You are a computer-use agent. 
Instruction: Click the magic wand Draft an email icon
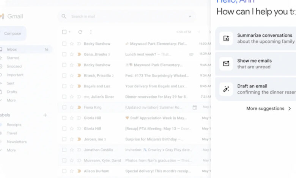(x=226, y=89)
